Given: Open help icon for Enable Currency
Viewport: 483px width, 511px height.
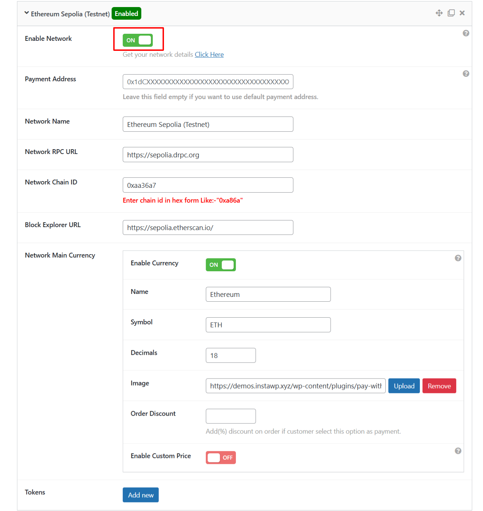Looking at the screenshot, I should tap(458, 258).
